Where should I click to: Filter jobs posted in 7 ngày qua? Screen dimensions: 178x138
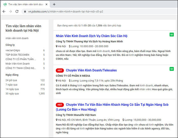12,85
